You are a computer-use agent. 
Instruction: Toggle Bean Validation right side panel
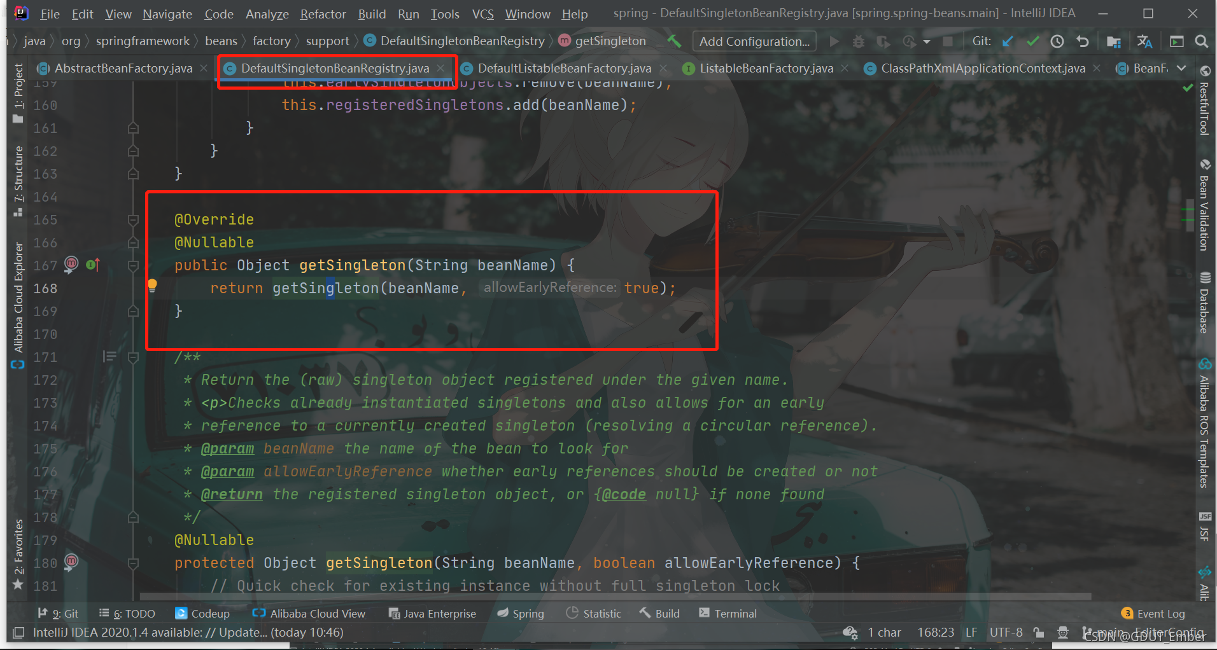1204,205
